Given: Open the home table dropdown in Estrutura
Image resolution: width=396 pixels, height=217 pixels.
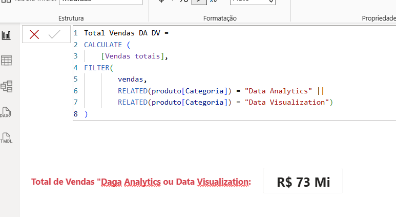Looking at the screenshot, I should click(x=100, y=2).
